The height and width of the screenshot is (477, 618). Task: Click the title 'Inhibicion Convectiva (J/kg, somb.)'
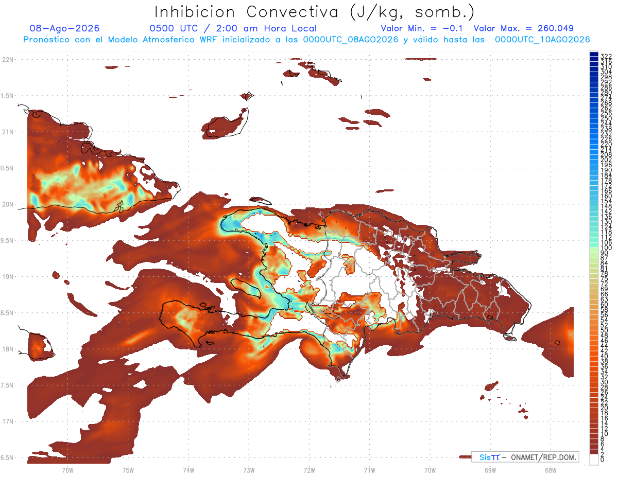click(x=315, y=11)
